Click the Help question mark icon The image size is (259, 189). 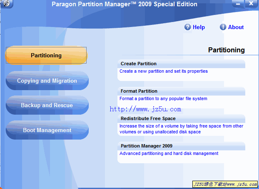187,27
